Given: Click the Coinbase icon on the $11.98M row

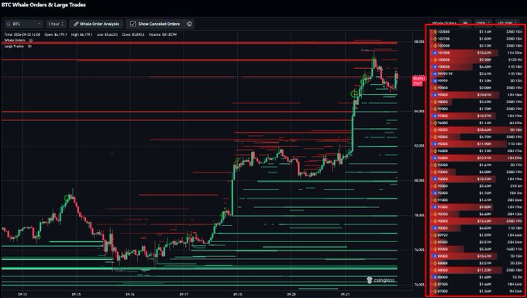Looking at the screenshot, I should pyautogui.click(x=435, y=144).
